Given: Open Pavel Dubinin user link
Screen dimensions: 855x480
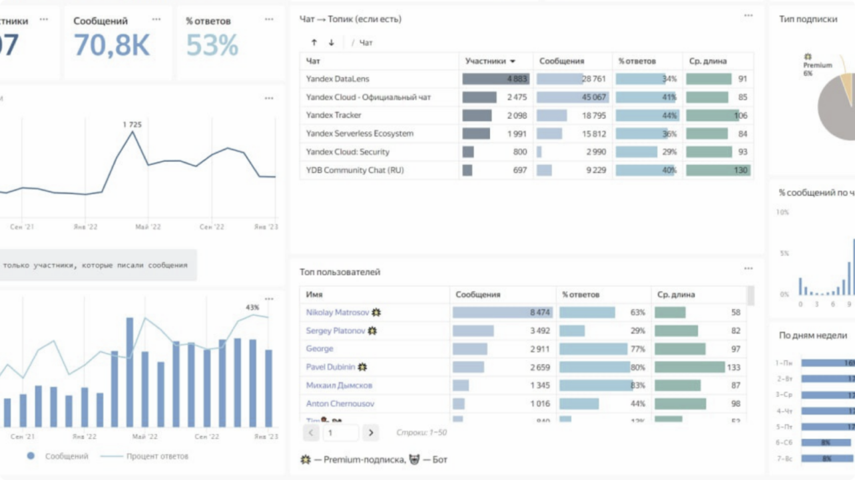Looking at the screenshot, I should coord(331,367).
